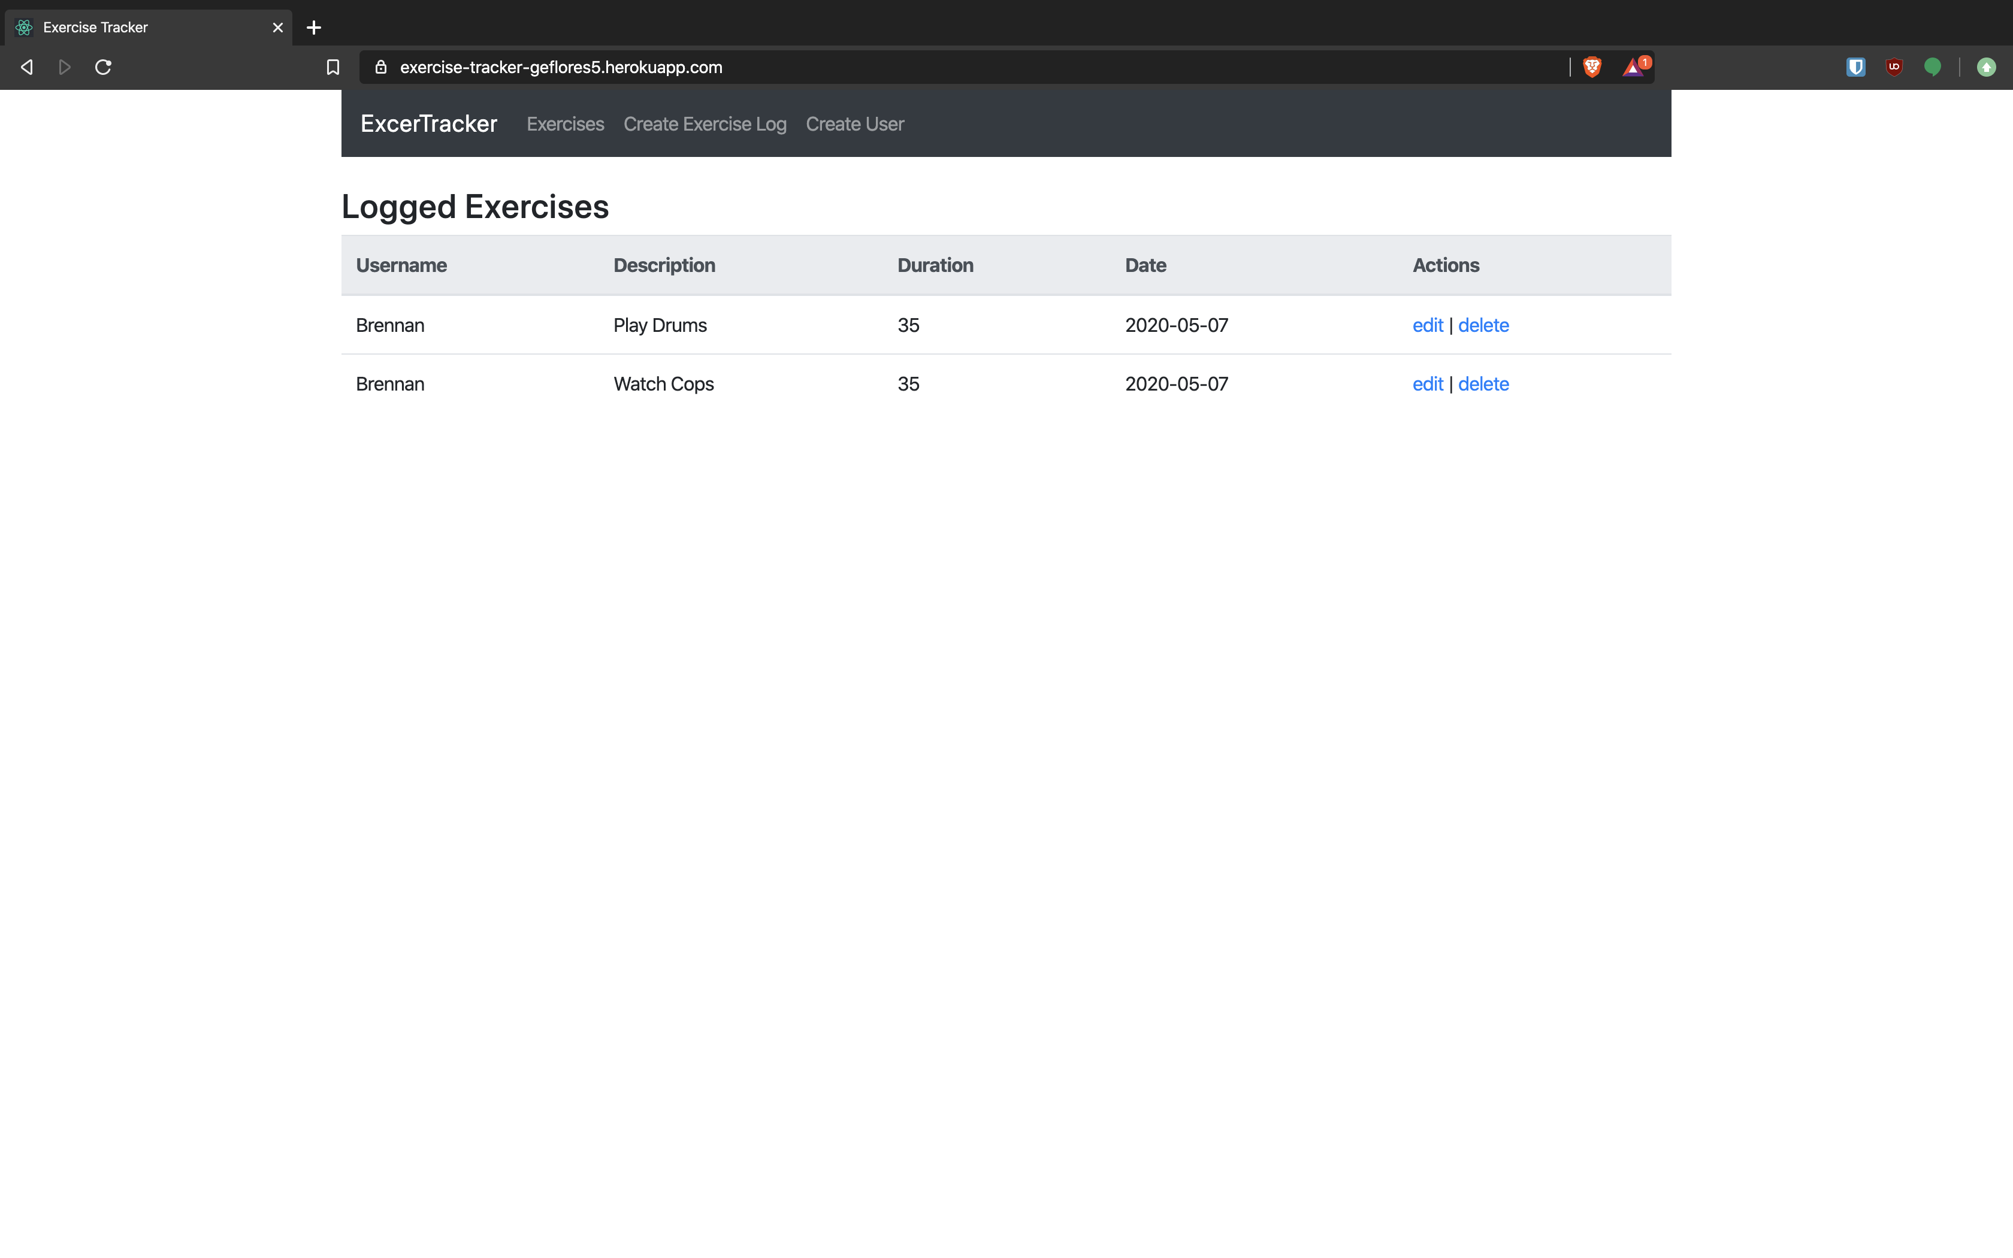Viewport: 2013px width, 1258px height.
Task: Delete the Watch Cops exercise
Action: (x=1483, y=385)
